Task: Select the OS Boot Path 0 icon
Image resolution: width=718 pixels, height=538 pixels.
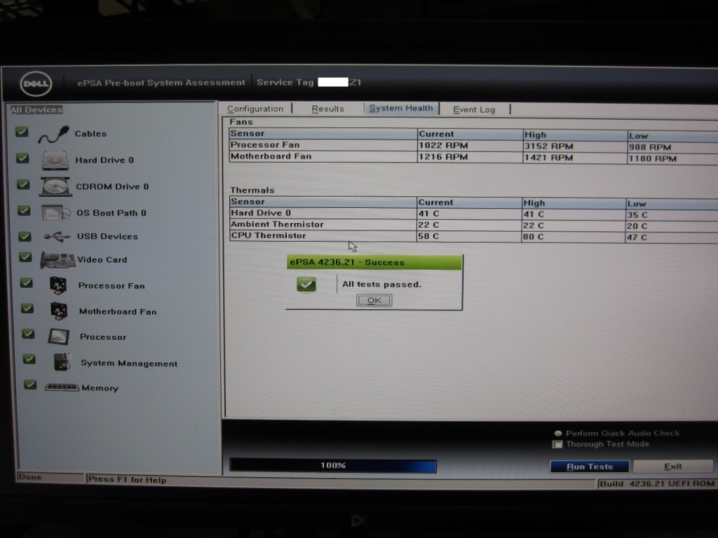Action: click(55, 213)
